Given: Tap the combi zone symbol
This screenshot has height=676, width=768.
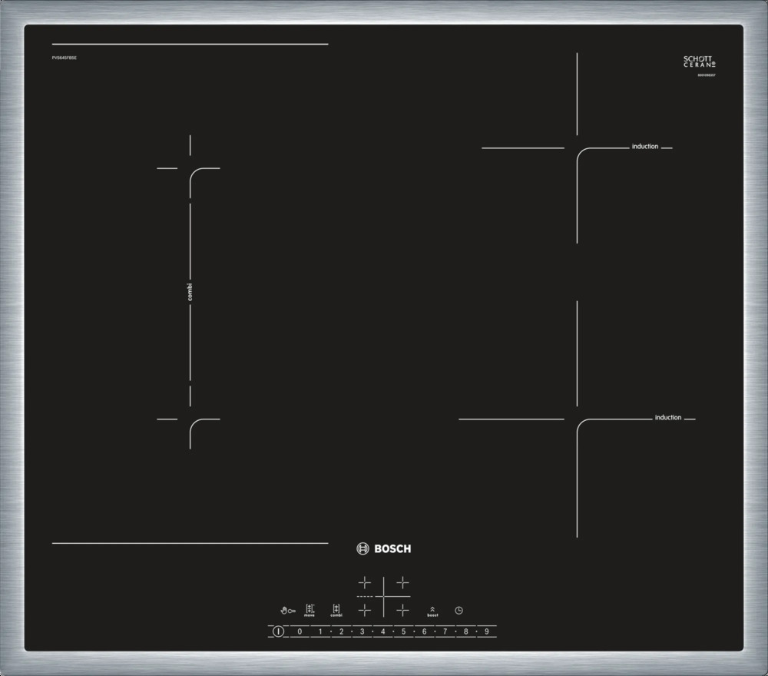Looking at the screenshot, I should pos(336,611).
